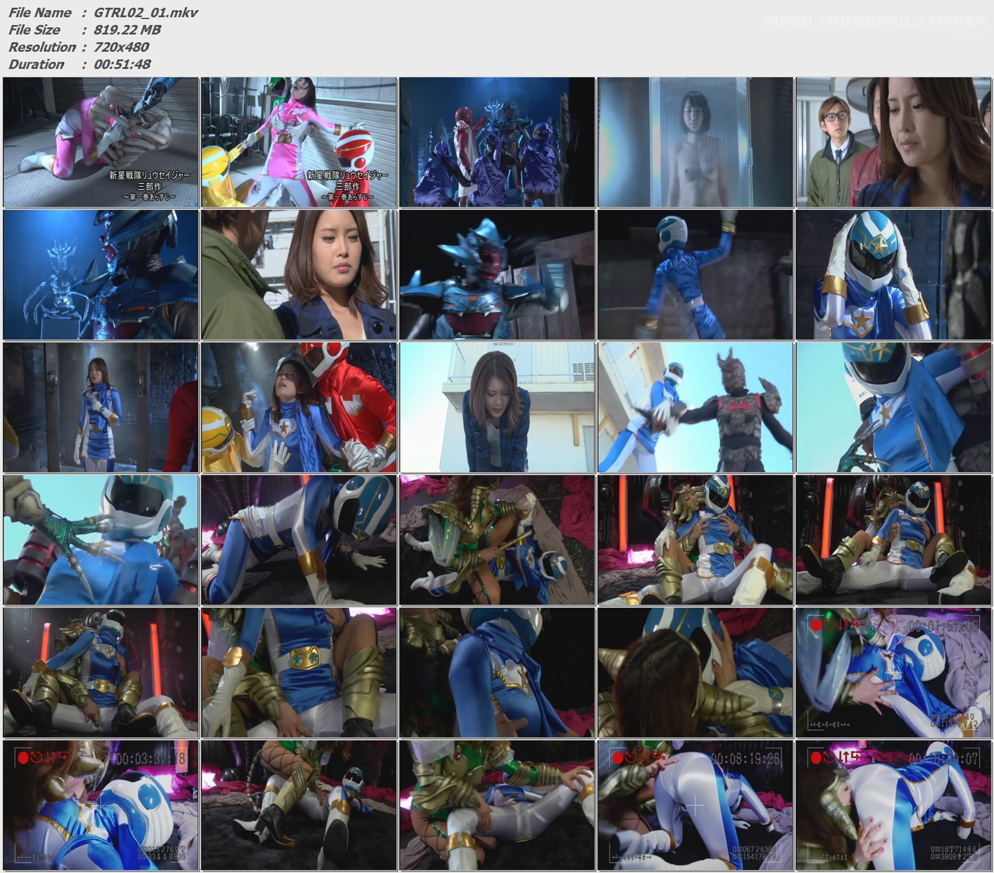Click the file size value 819.22 MB
Screen dimensions: 994x873
click(x=127, y=30)
